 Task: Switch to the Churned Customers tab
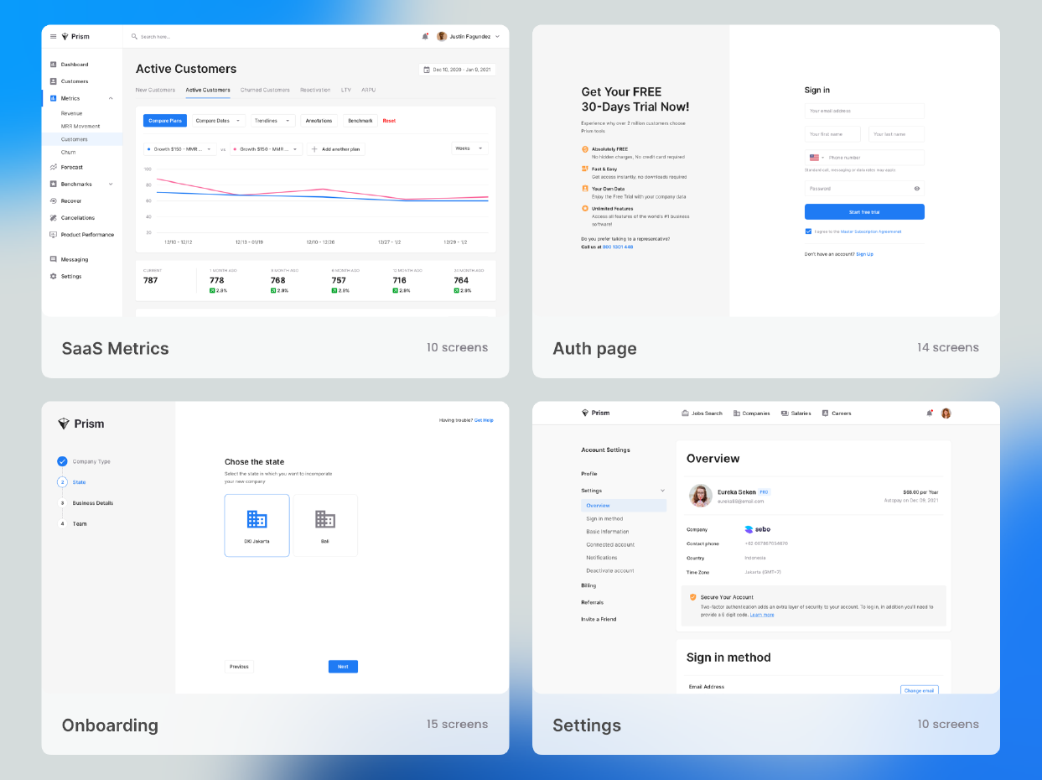click(265, 90)
